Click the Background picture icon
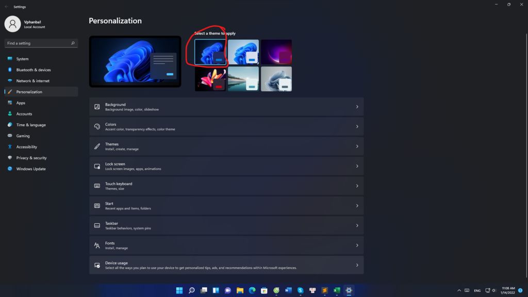Screen dimensions: 528x297 [97, 107]
